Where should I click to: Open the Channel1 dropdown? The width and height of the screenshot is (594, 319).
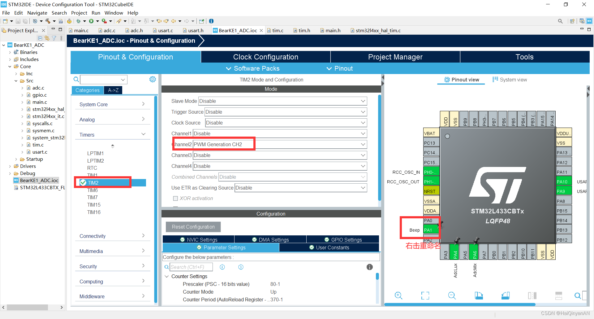pos(280,133)
